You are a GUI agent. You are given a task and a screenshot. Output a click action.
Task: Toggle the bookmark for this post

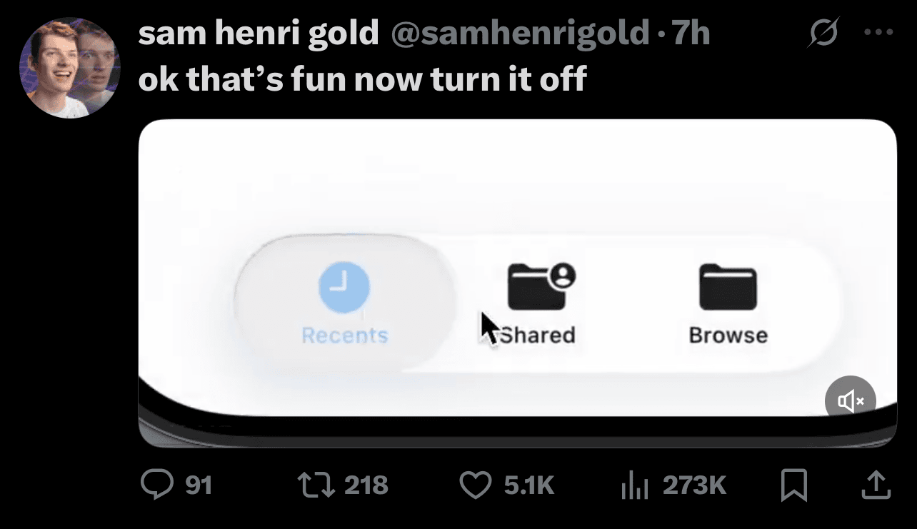(x=793, y=484)
